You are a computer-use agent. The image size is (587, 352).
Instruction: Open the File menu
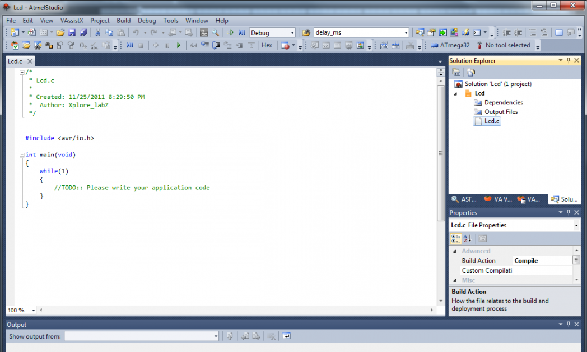pyautogui.click(x=11, y=21)
